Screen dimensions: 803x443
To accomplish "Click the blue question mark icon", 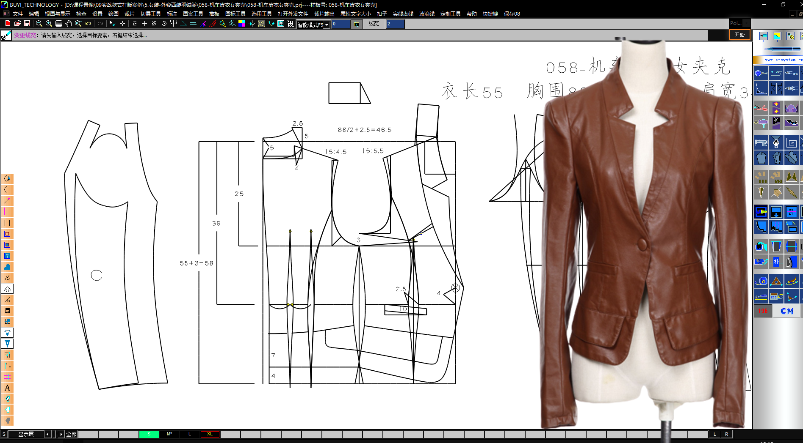I will pyautogui.click(x=7, y=256).
